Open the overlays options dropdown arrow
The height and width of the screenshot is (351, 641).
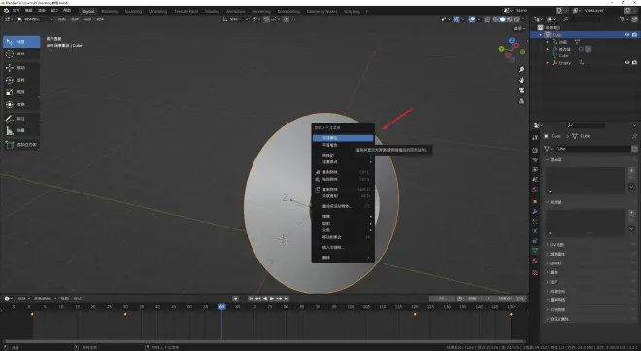(478, 19)
